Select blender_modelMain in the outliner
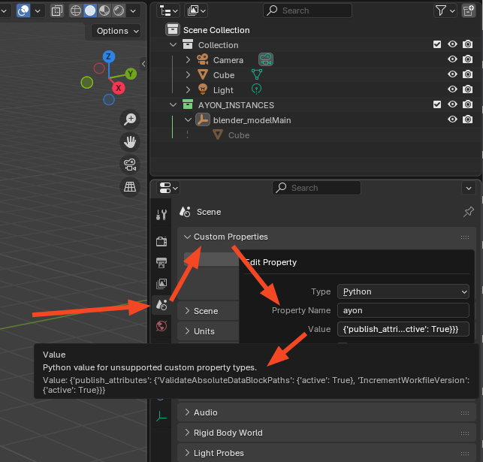Image resolution: width=483 pixels, height=462 pixels. pos(252,120)
